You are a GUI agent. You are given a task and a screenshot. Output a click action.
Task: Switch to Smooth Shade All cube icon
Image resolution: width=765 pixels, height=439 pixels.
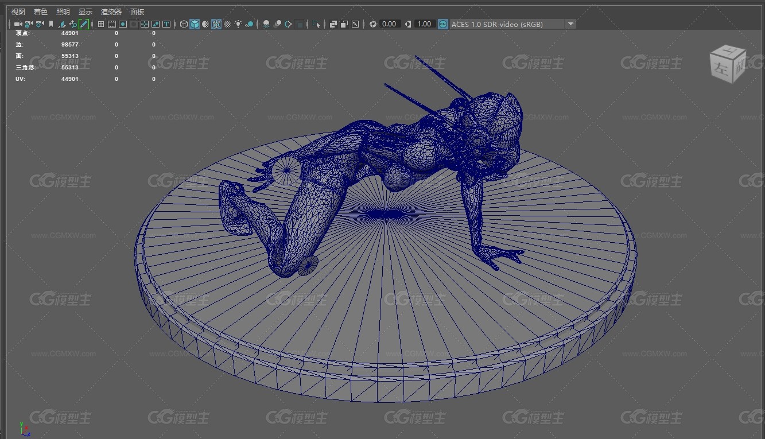tap(195, 24)
